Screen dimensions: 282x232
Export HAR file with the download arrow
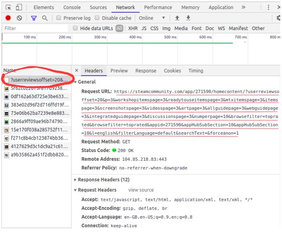pos(188,18)
